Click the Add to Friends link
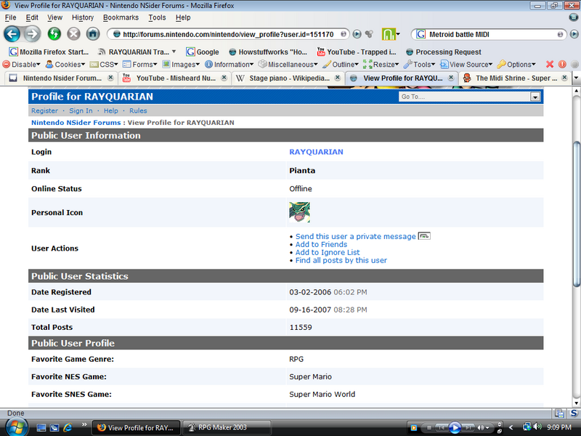581x436 pixels. click(321, 244)
